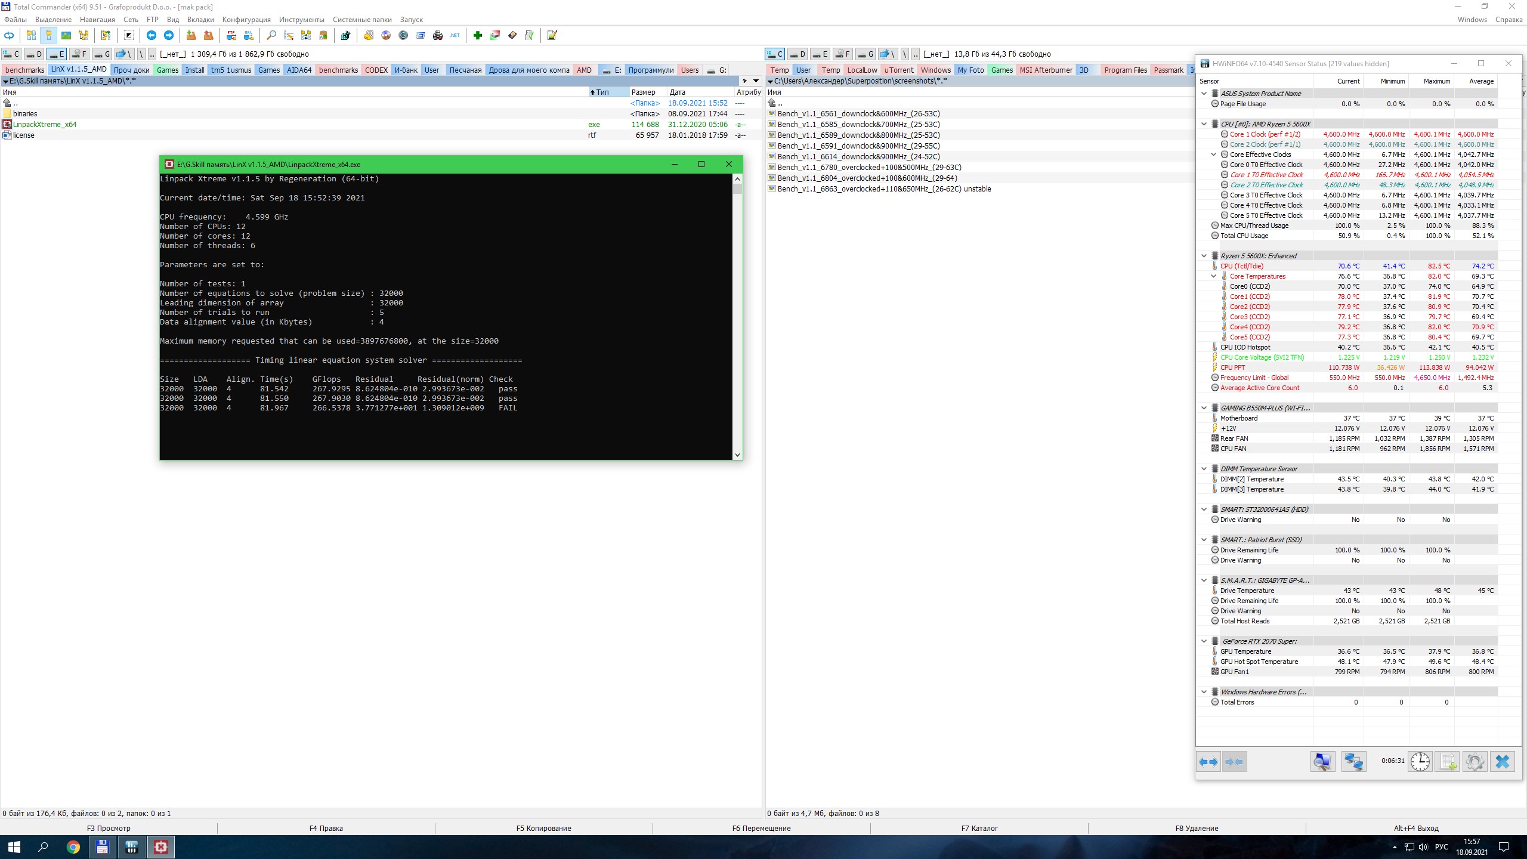Collapse the Ryzen 5 5600X: Enhanced group
The height and width of the screenshot is (859, 1527).
click(x=1204, y=256)
